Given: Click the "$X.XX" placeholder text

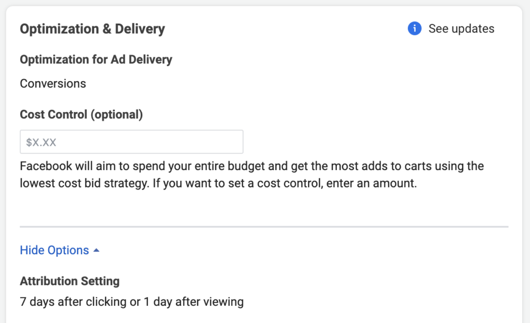Looking at the screenshot, I should point(41,143).
